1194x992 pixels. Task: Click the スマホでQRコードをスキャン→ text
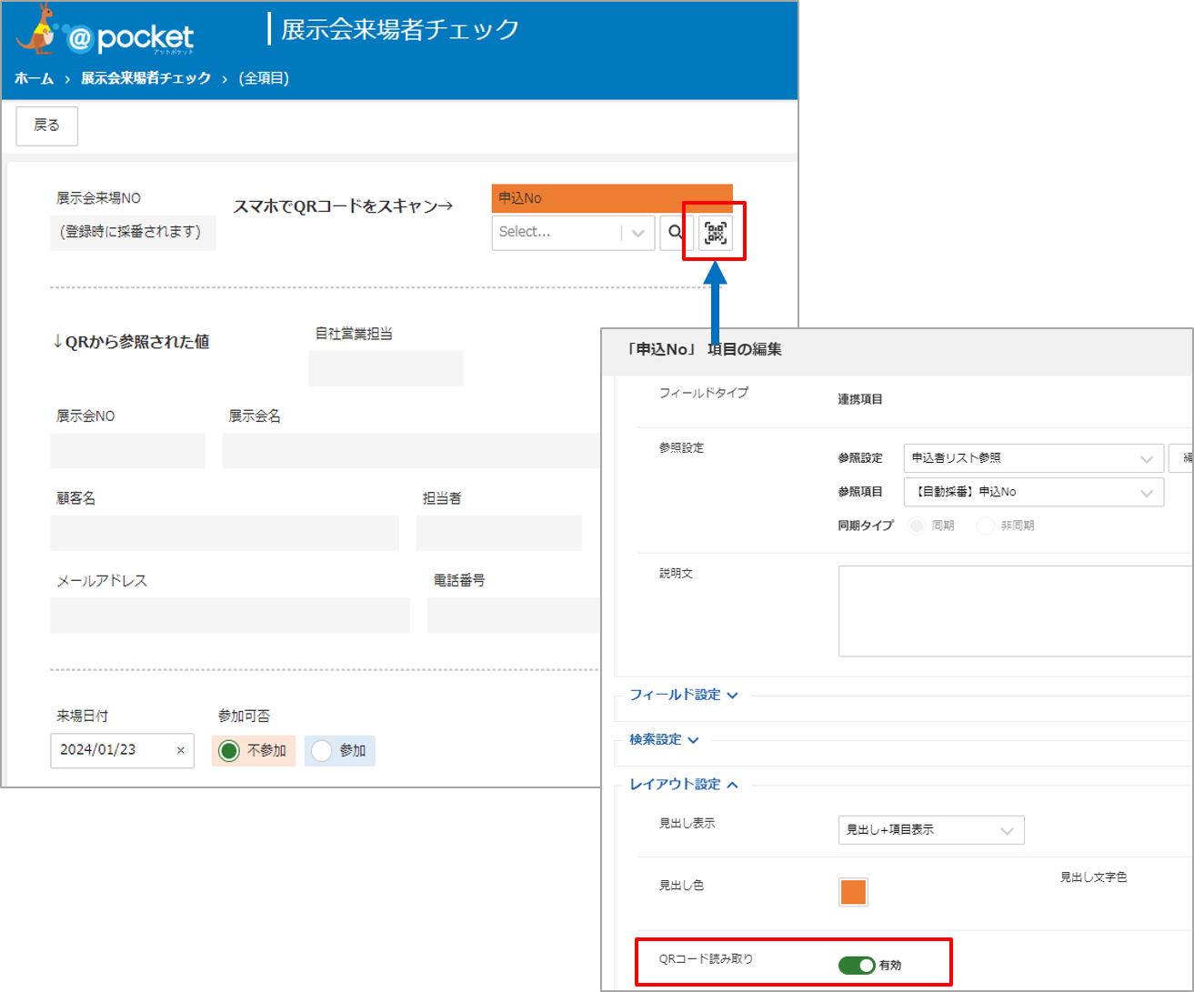point(343,206)
